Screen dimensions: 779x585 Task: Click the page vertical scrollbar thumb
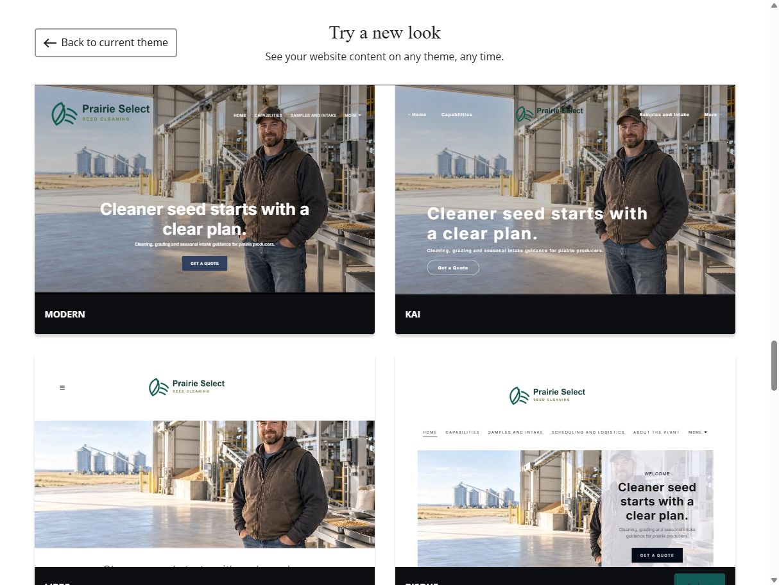click(774, 366)
